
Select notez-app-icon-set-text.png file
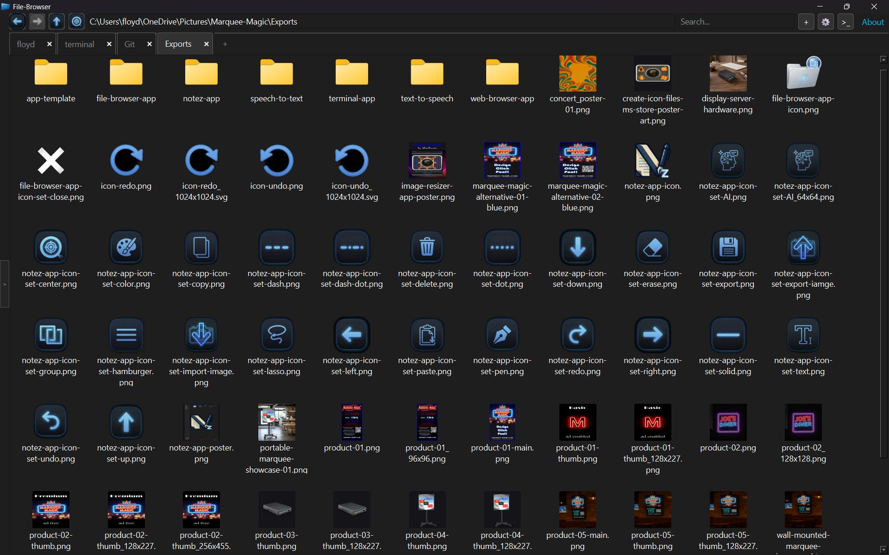point(803,347)
